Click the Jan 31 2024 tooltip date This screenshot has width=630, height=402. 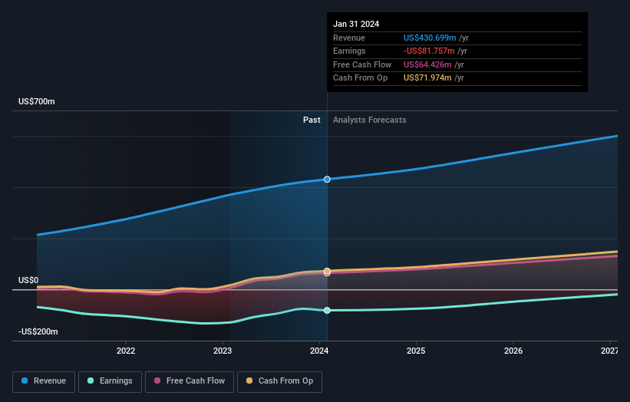(356, 24)
